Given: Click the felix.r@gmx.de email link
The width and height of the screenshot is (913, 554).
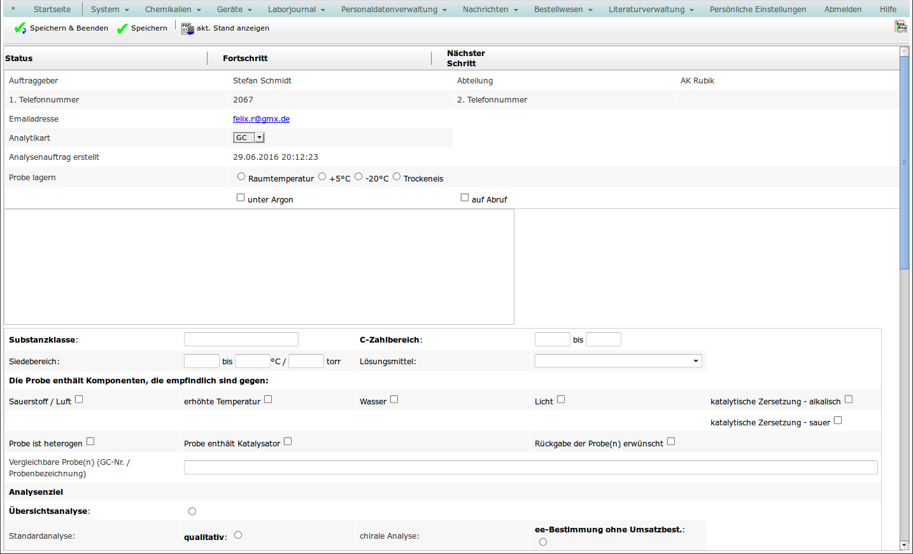Looking at the screenshot, I should (x=261, y=119).
